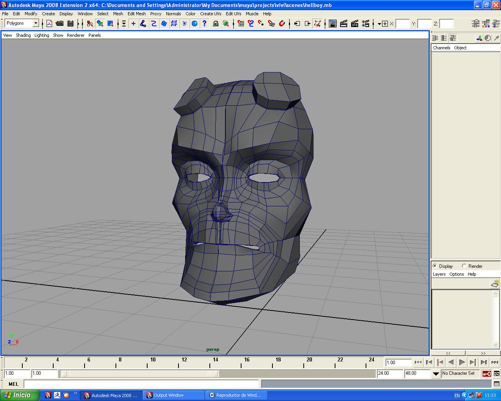Select the Render radio button

point(464,266)
